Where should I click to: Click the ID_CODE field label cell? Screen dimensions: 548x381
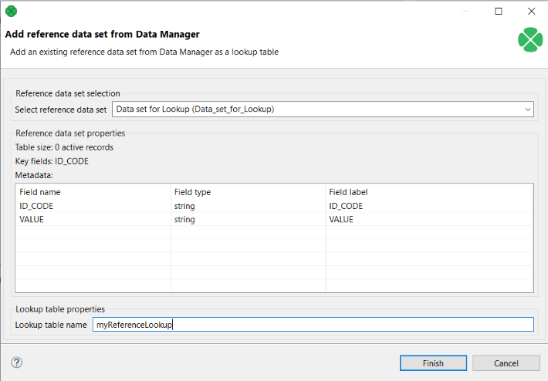coord(346,206)
